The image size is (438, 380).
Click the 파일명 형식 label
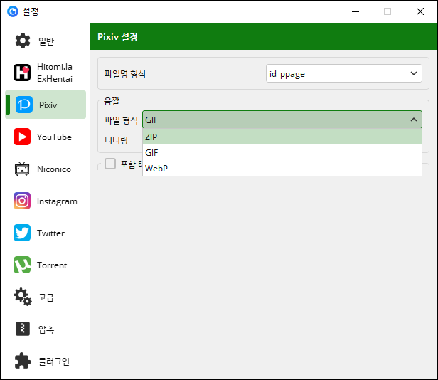click(x=125, y=74)
